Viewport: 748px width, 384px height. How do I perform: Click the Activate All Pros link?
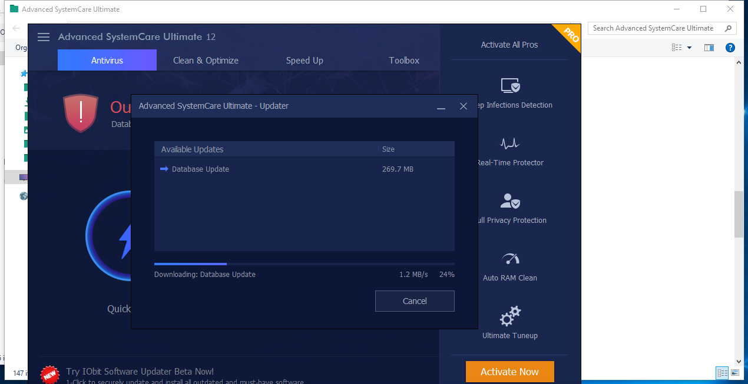pyautogui.click(x=509, y=45)
